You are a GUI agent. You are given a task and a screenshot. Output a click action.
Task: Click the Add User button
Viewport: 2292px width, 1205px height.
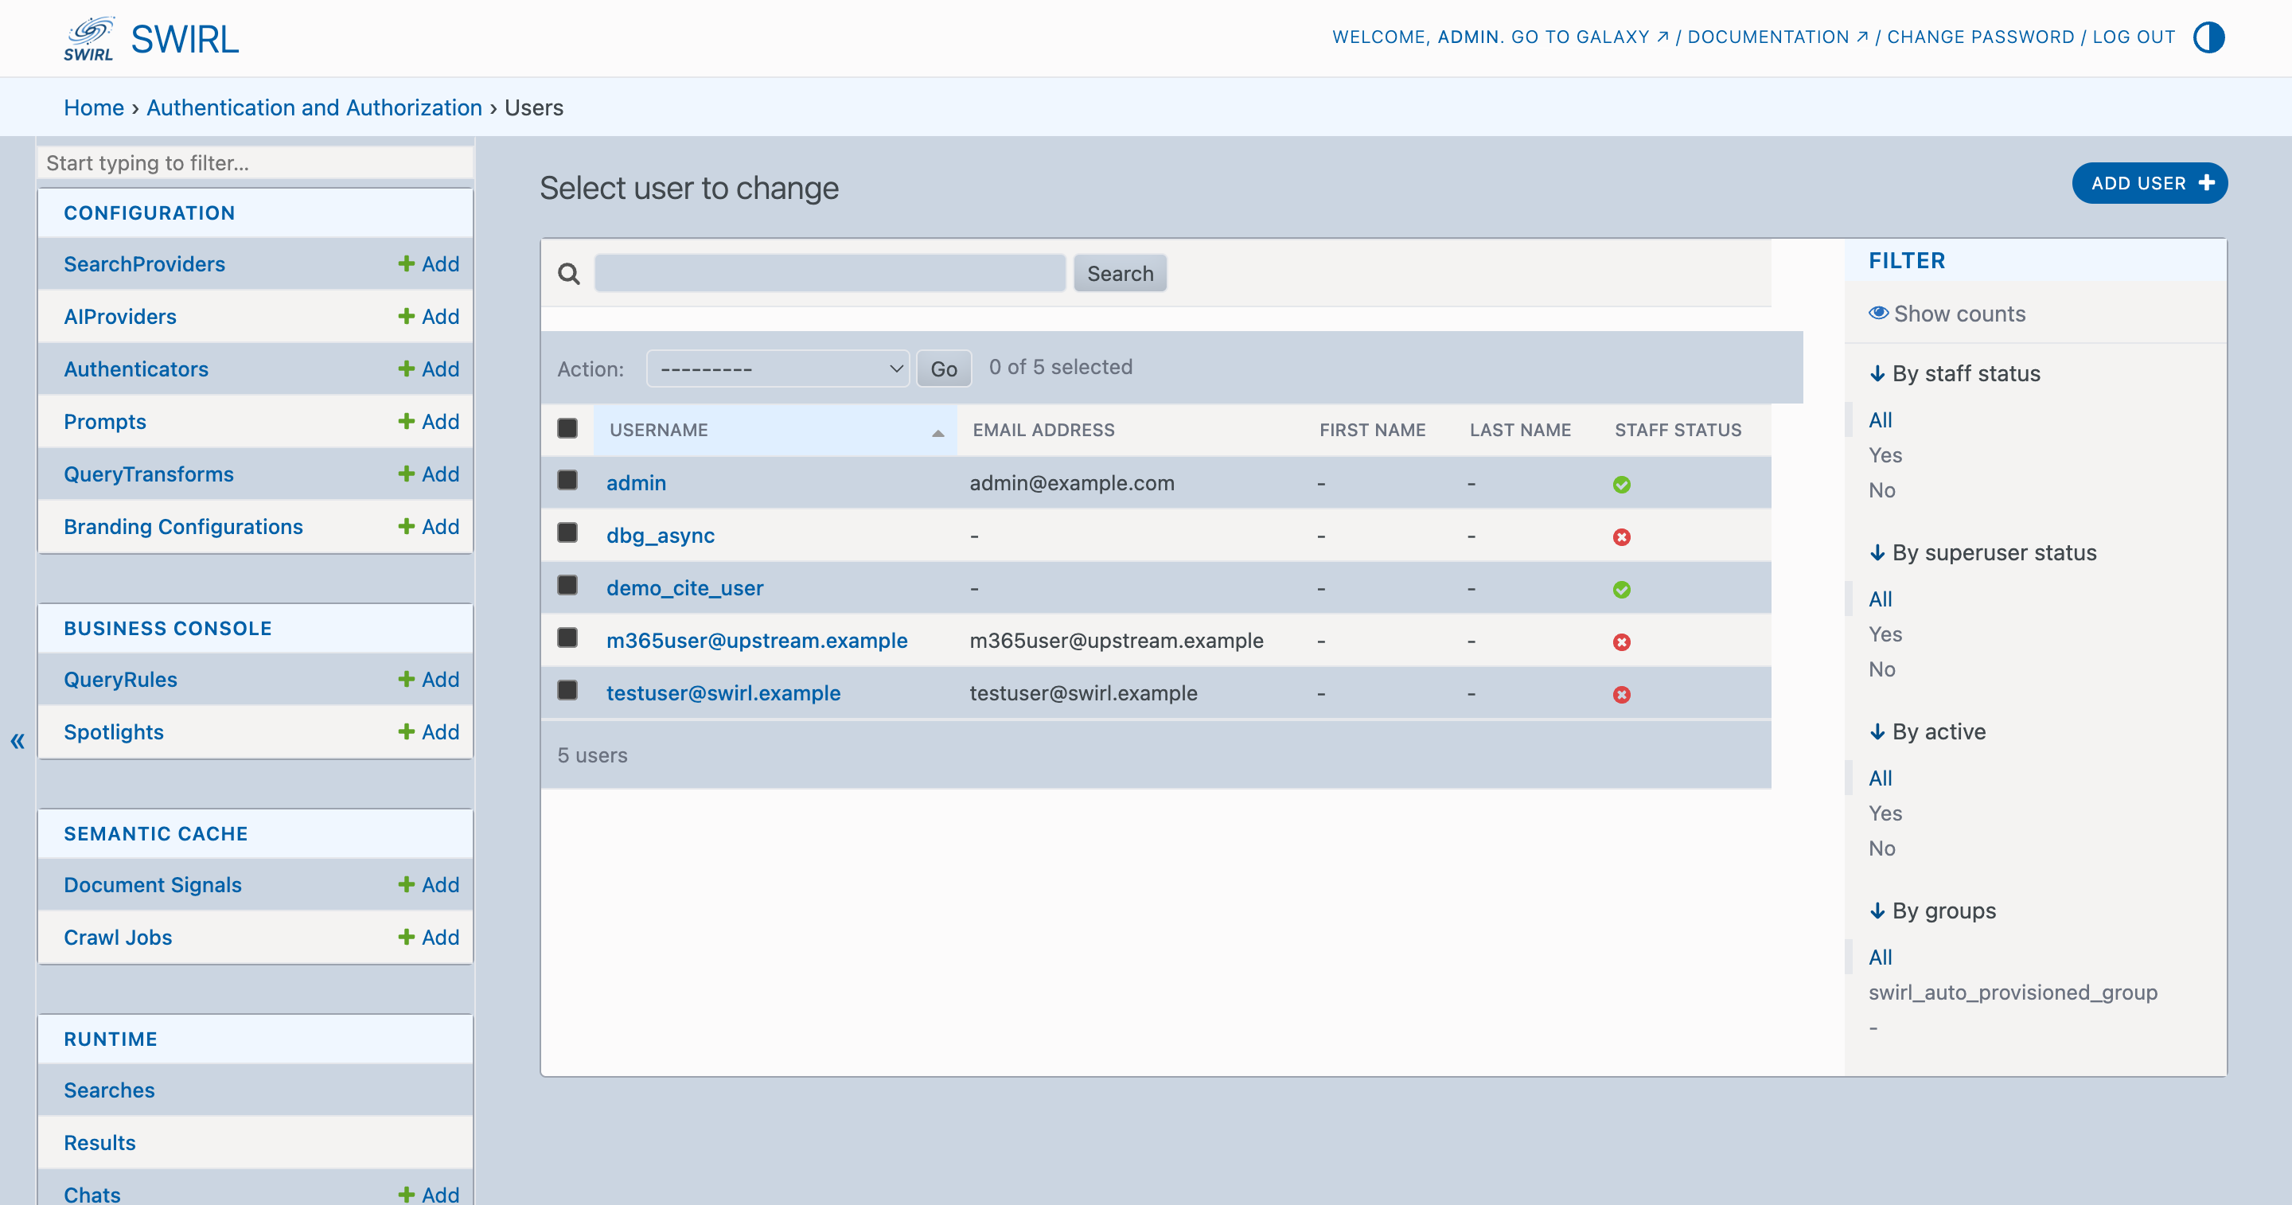click(2150, 182)
